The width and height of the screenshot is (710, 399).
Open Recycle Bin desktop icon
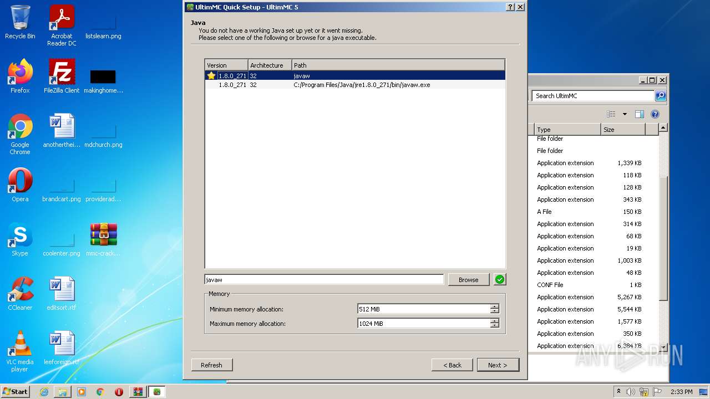[x=20, y=23]
